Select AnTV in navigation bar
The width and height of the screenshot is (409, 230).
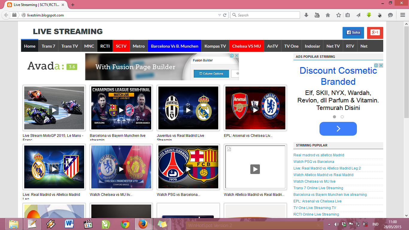pos(272,46)
